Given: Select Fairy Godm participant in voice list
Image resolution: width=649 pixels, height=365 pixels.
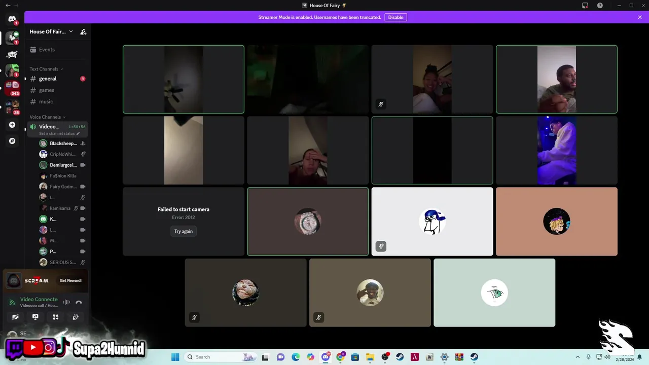Looking at the screenshot, I should click(62, 187).
